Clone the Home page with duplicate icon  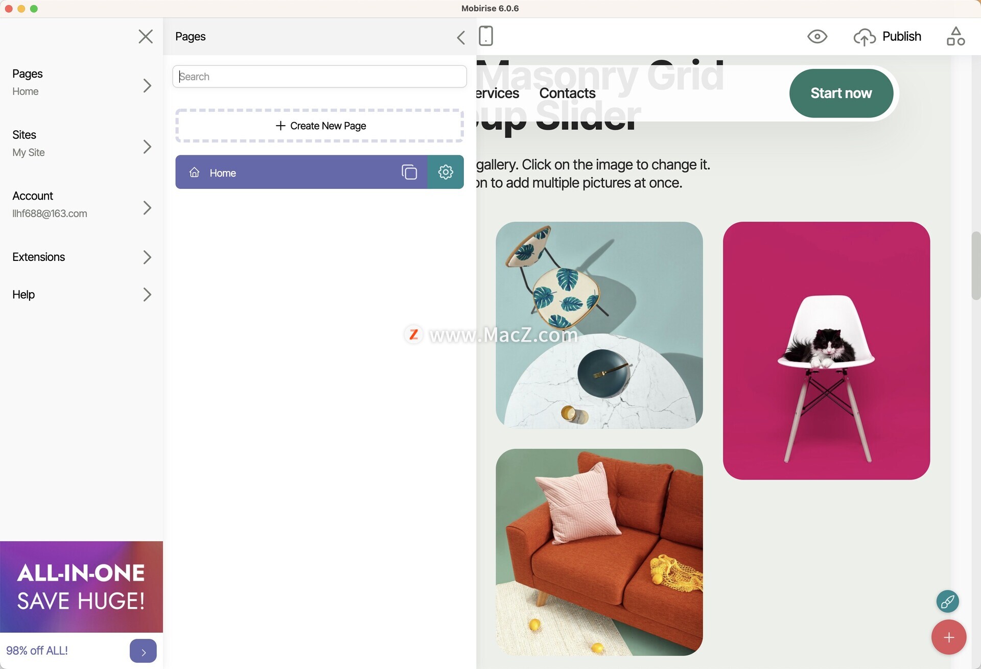point(409,172)
